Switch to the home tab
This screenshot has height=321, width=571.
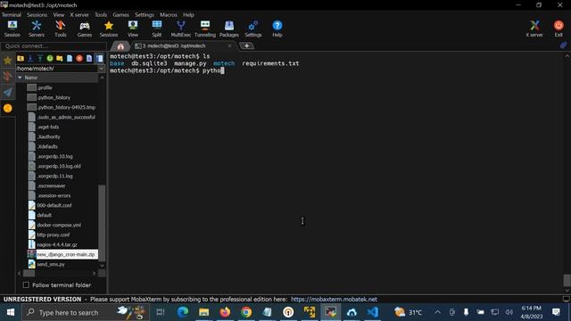[120, 46]
